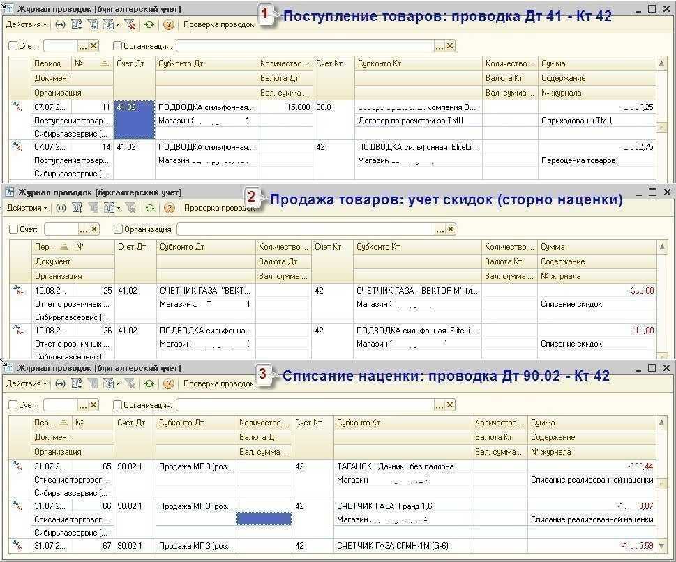
Task: Open filter and sort settings in middle window
Action: tap(77, 208)
